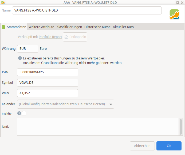
Task: Click the info icon next to inaktiv
Action: pyautogui.click(x=19, y=113)
